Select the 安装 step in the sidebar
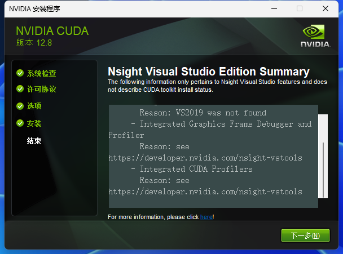 click(x=34, y=123)
